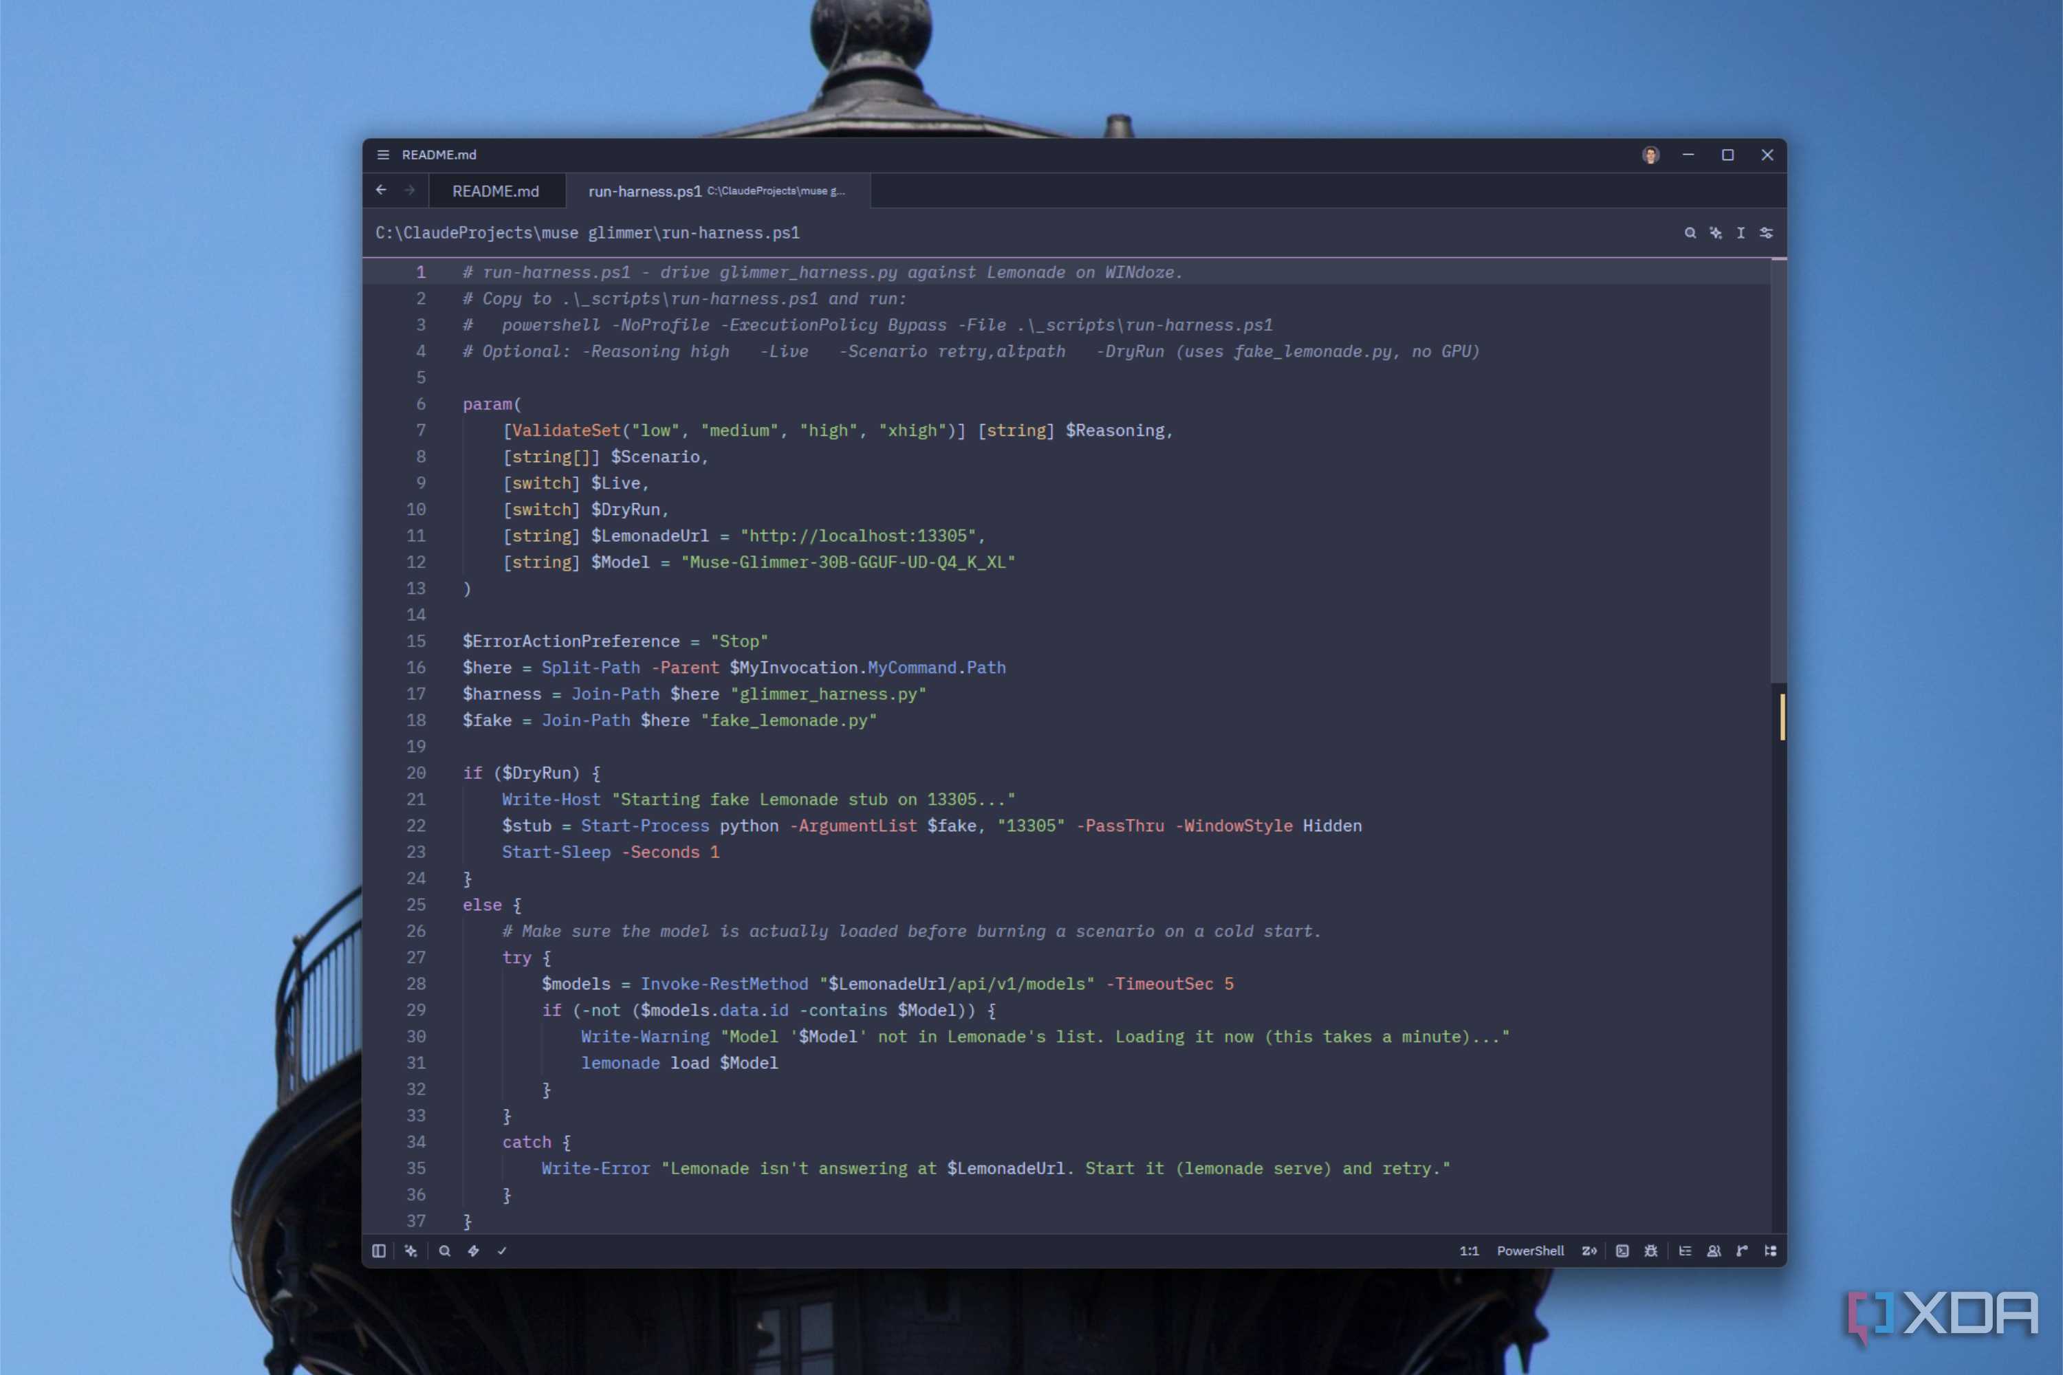The height and width of the screenshot is (1375, 2063).
Task: Open the hamburger application menu
Action: pos(383,154)
